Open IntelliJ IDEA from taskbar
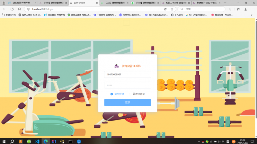The image size is (257, 144). pyautogui.click(x=54, y=141)
